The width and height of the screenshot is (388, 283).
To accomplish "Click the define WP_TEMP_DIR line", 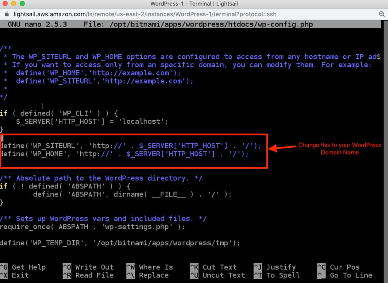I will pyautogui.click(x=120, y=243).
